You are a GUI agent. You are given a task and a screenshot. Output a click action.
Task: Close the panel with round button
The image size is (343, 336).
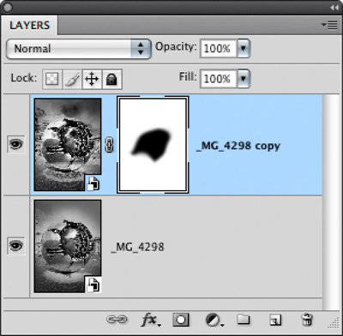(x=8, y=8)
